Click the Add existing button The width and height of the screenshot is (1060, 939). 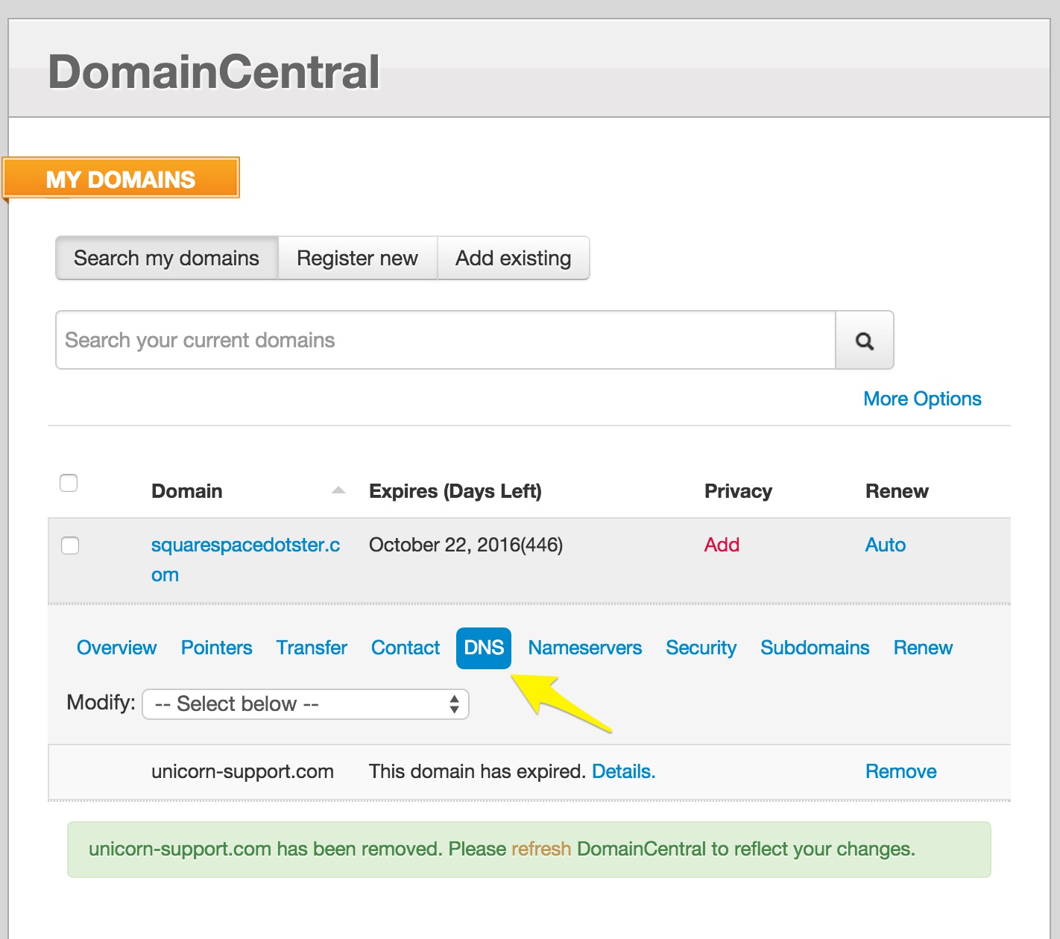point(513,259)
